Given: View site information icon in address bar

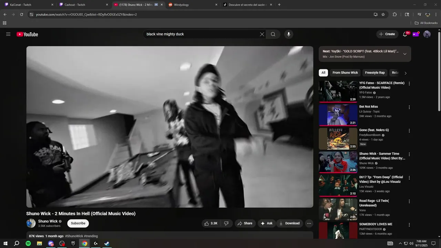Looking at the screenshot, I should [31, 14].
